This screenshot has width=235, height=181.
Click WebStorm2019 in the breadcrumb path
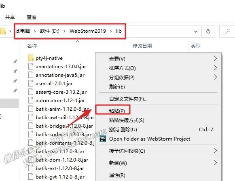coord(88,31)
